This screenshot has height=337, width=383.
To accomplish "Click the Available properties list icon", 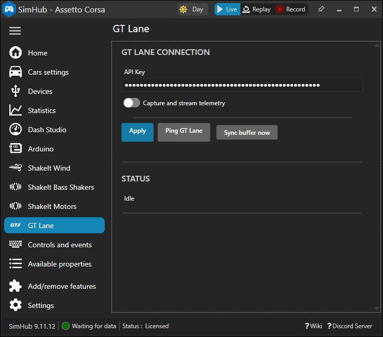I will coord(16,263).
